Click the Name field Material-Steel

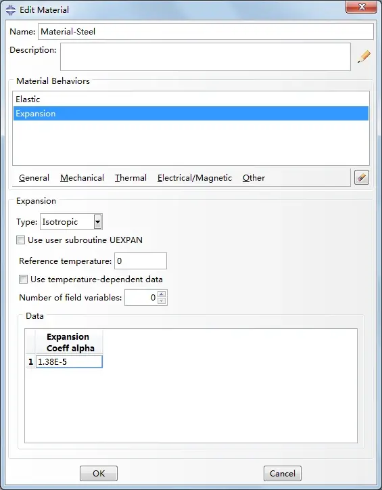pyautogui.click(x=206, y=32)
